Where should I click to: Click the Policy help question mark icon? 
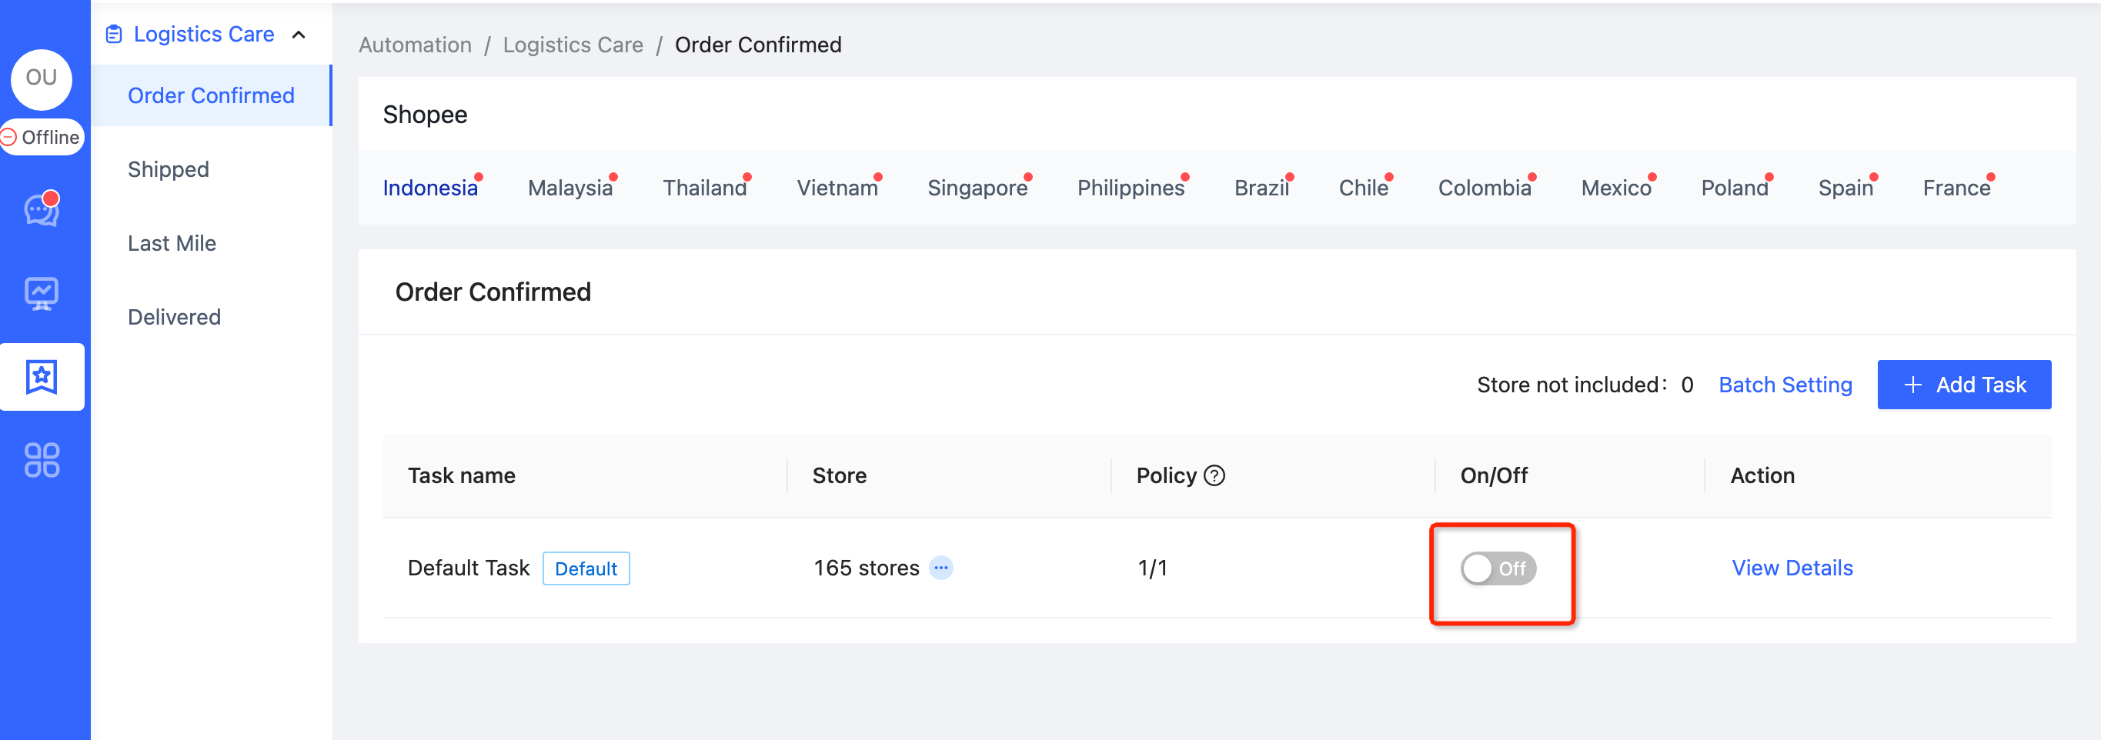coord(1214,475)
